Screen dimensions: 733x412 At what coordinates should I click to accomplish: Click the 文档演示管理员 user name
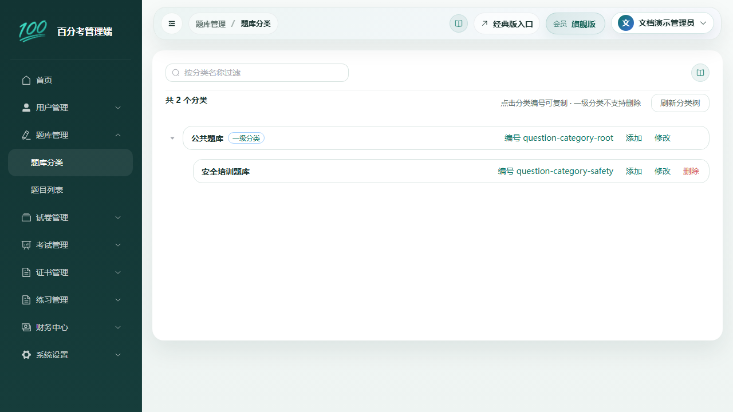tap(667, 23)
